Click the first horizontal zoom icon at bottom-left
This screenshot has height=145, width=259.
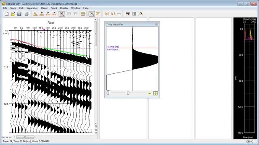(x=4, y=137)
